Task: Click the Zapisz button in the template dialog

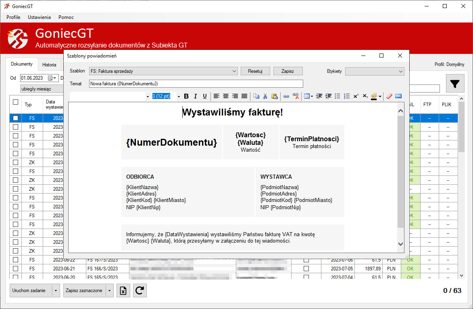Action: (x=288, y=71)
